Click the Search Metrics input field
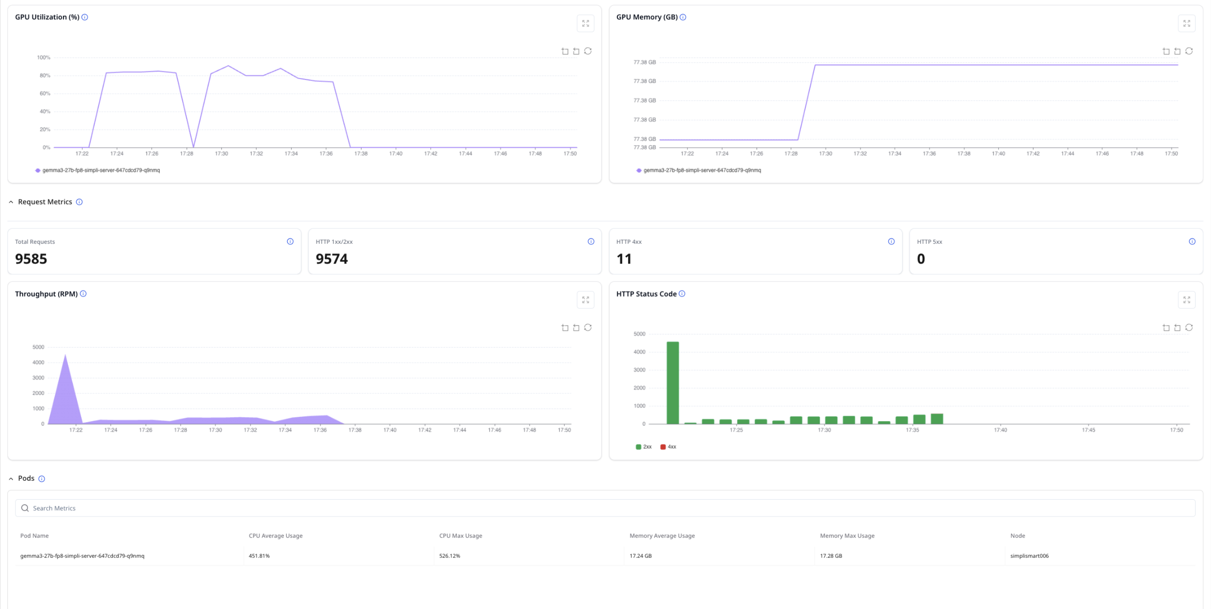The height and width of the screenshot is (609, 1211). pyautogui.click(x=141, y=508)
